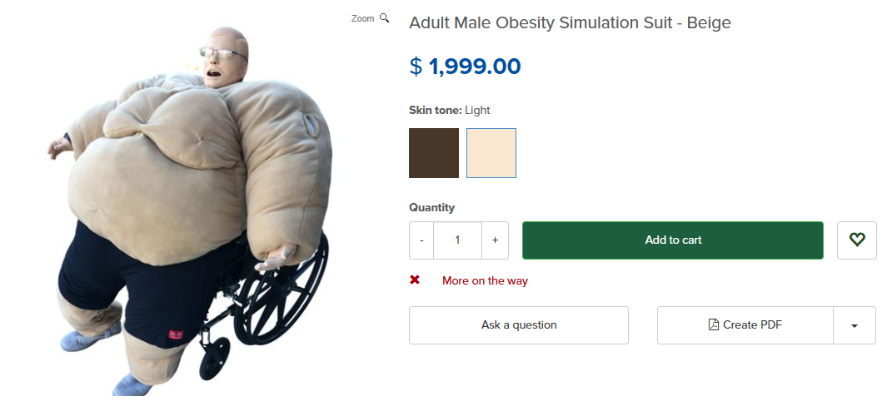
Task: Decrease quantity with the minus button
Action: click(421, 240)
